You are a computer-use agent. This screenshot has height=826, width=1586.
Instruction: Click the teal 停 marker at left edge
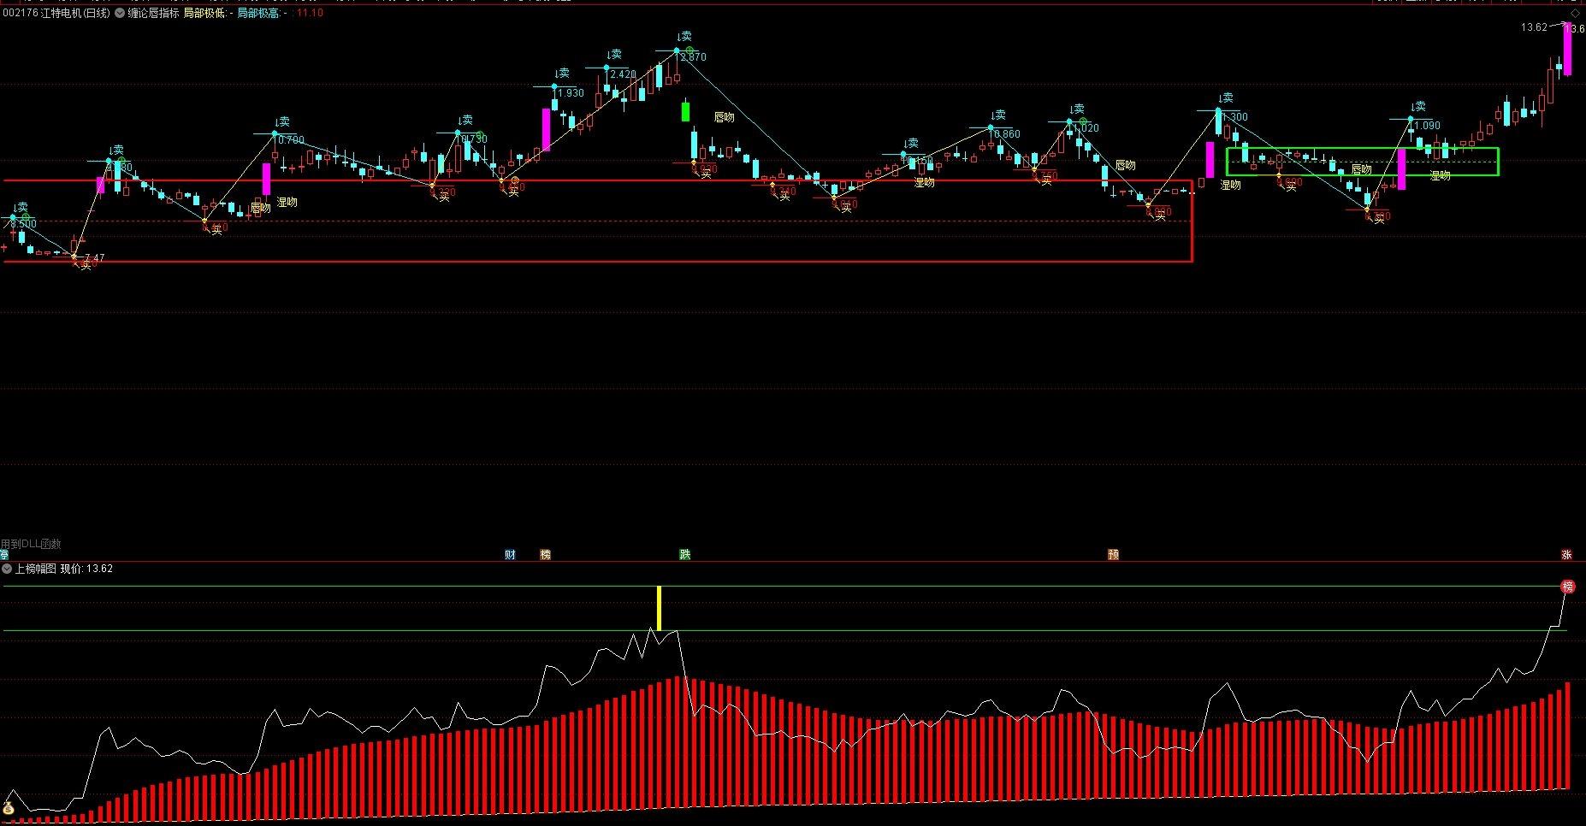pos(3,555)
